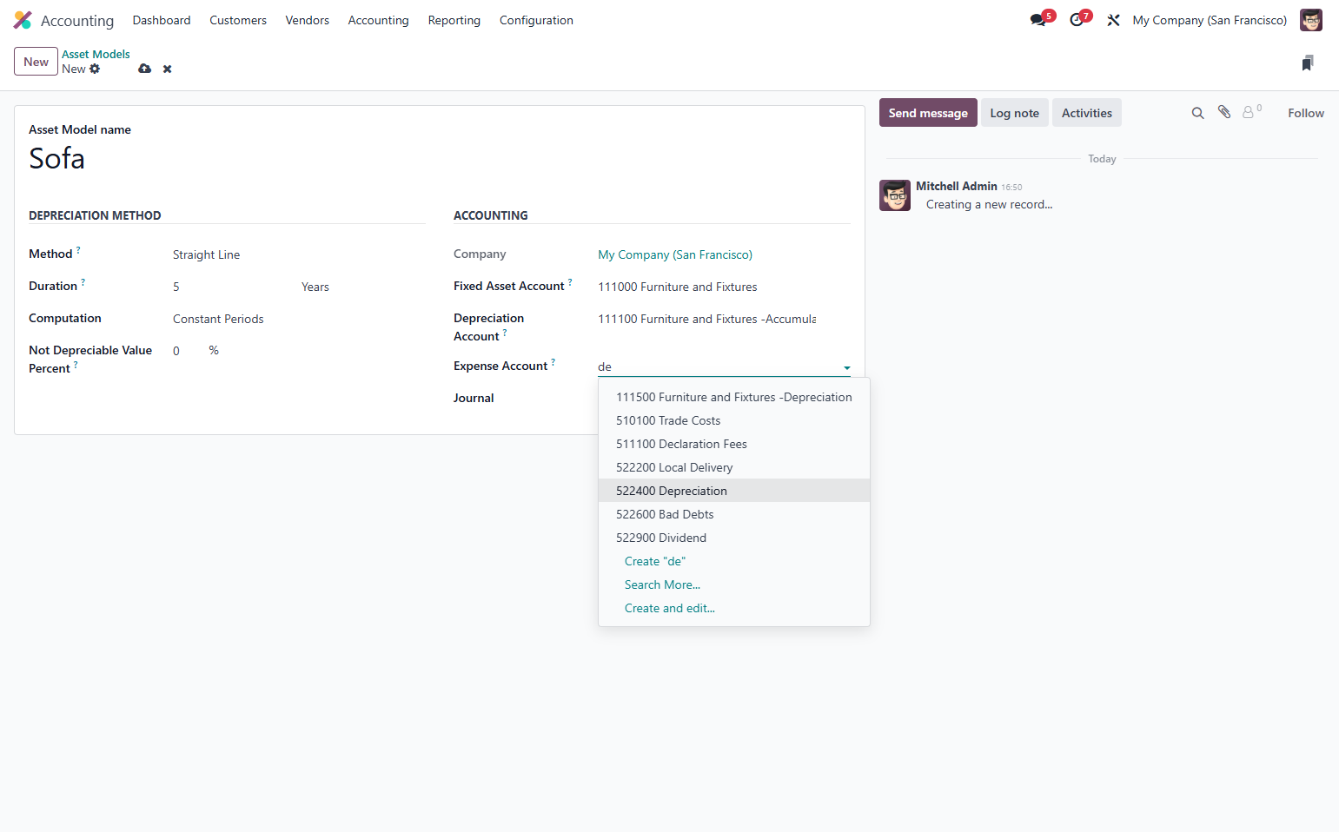Open the Reporting menu
Image resolution: width=1339 pixels, height=832 pixels.
(x=454, y=20)
